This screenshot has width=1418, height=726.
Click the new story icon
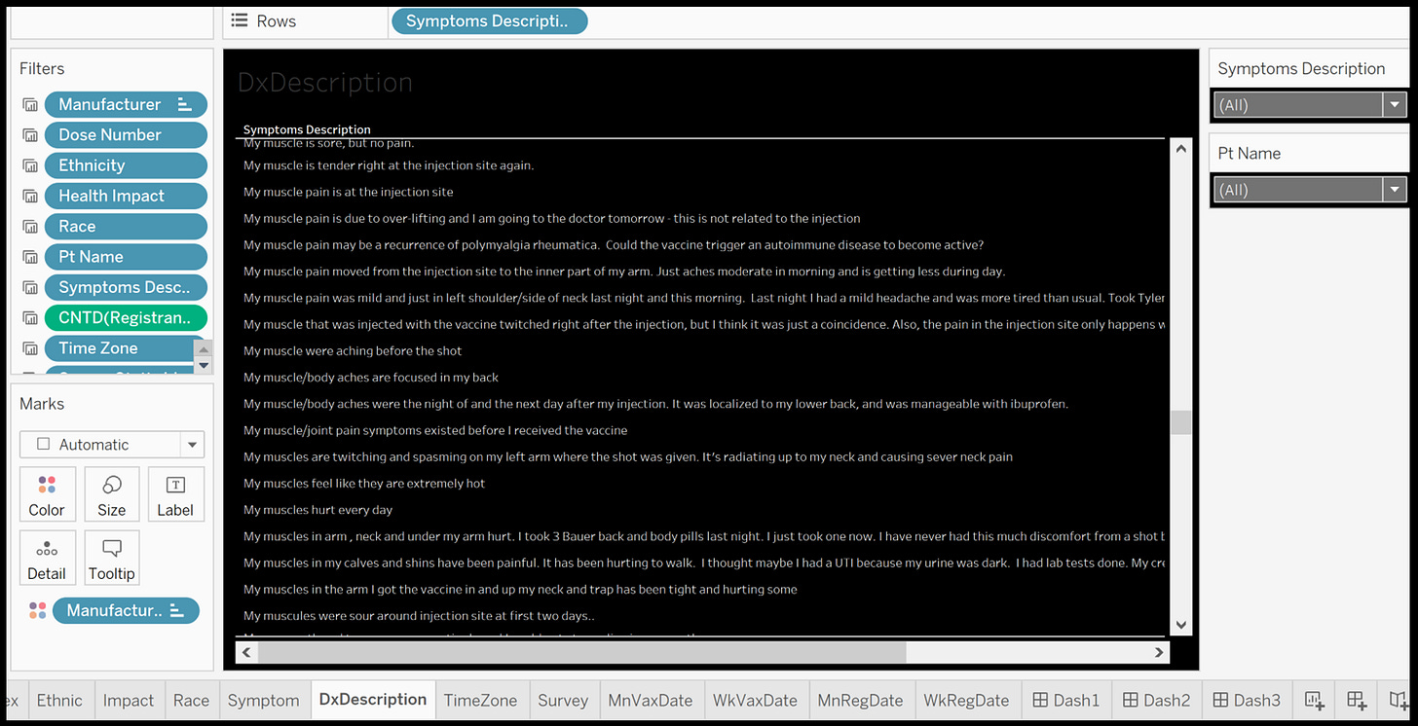(1399, 700)
